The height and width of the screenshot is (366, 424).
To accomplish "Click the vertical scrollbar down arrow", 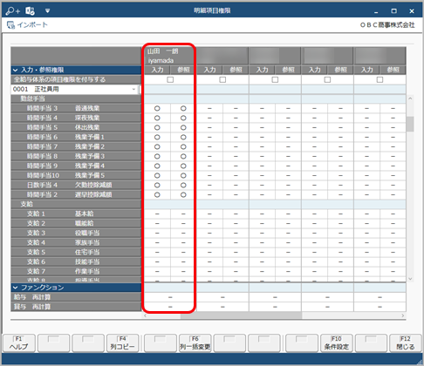I will (x=410, y=279).
